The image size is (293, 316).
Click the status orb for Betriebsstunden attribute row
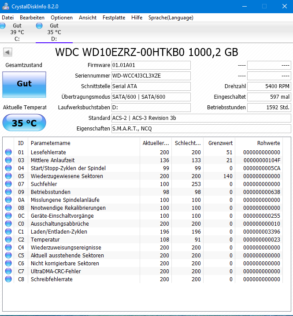[8, 192]
